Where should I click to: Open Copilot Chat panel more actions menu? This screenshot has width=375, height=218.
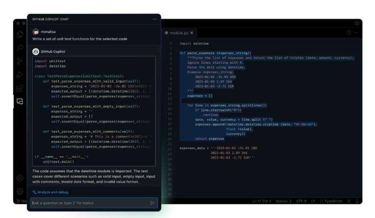coord(154,19)
